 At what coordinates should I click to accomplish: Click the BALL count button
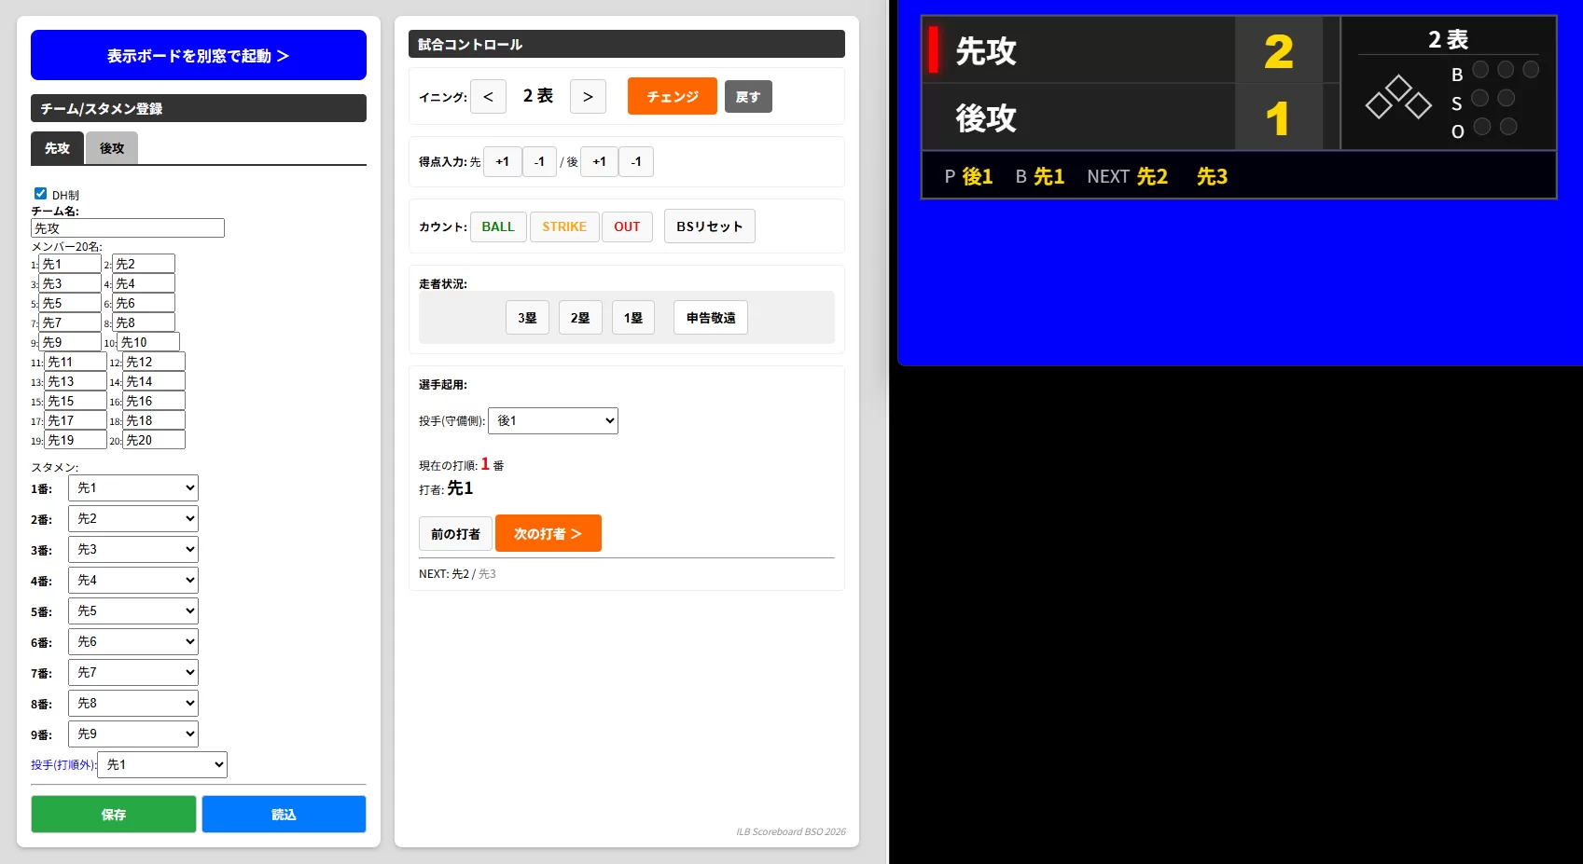[498, 226]
